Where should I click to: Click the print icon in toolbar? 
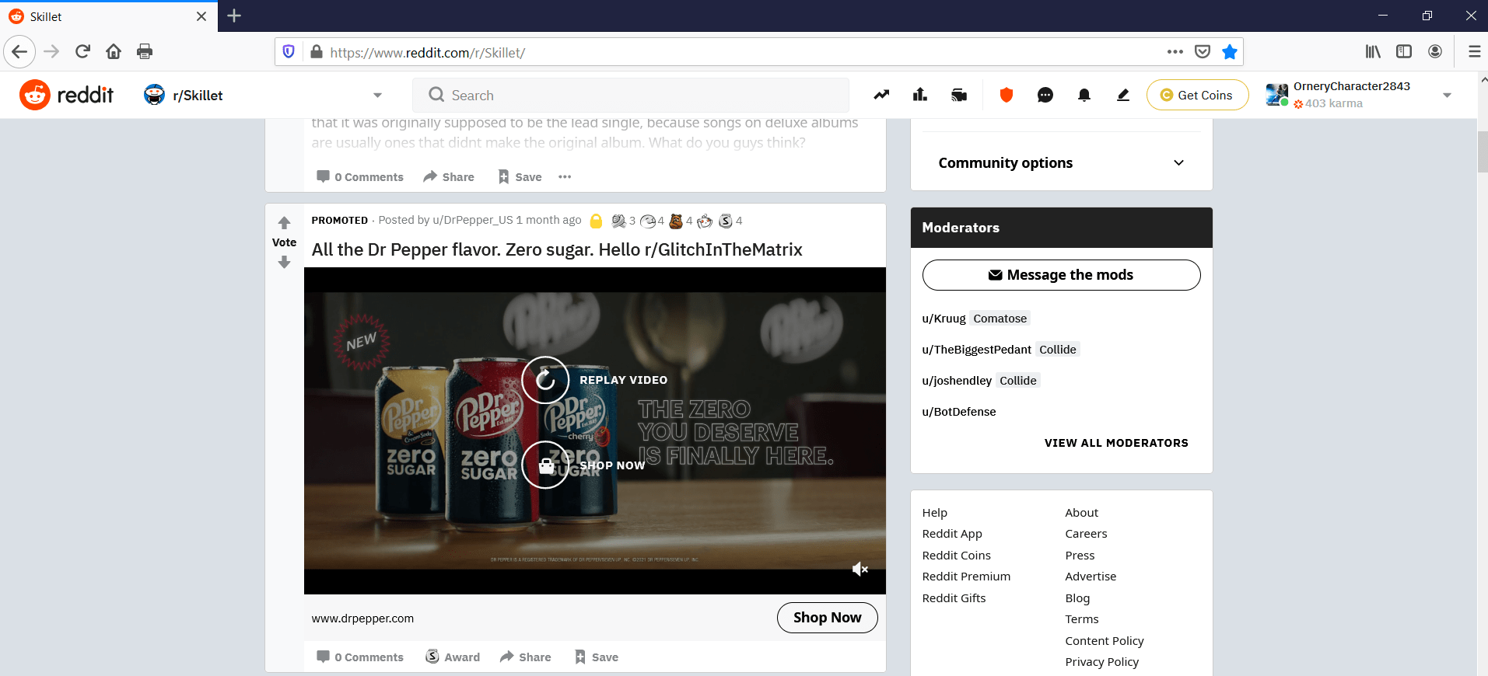[145, 52]
